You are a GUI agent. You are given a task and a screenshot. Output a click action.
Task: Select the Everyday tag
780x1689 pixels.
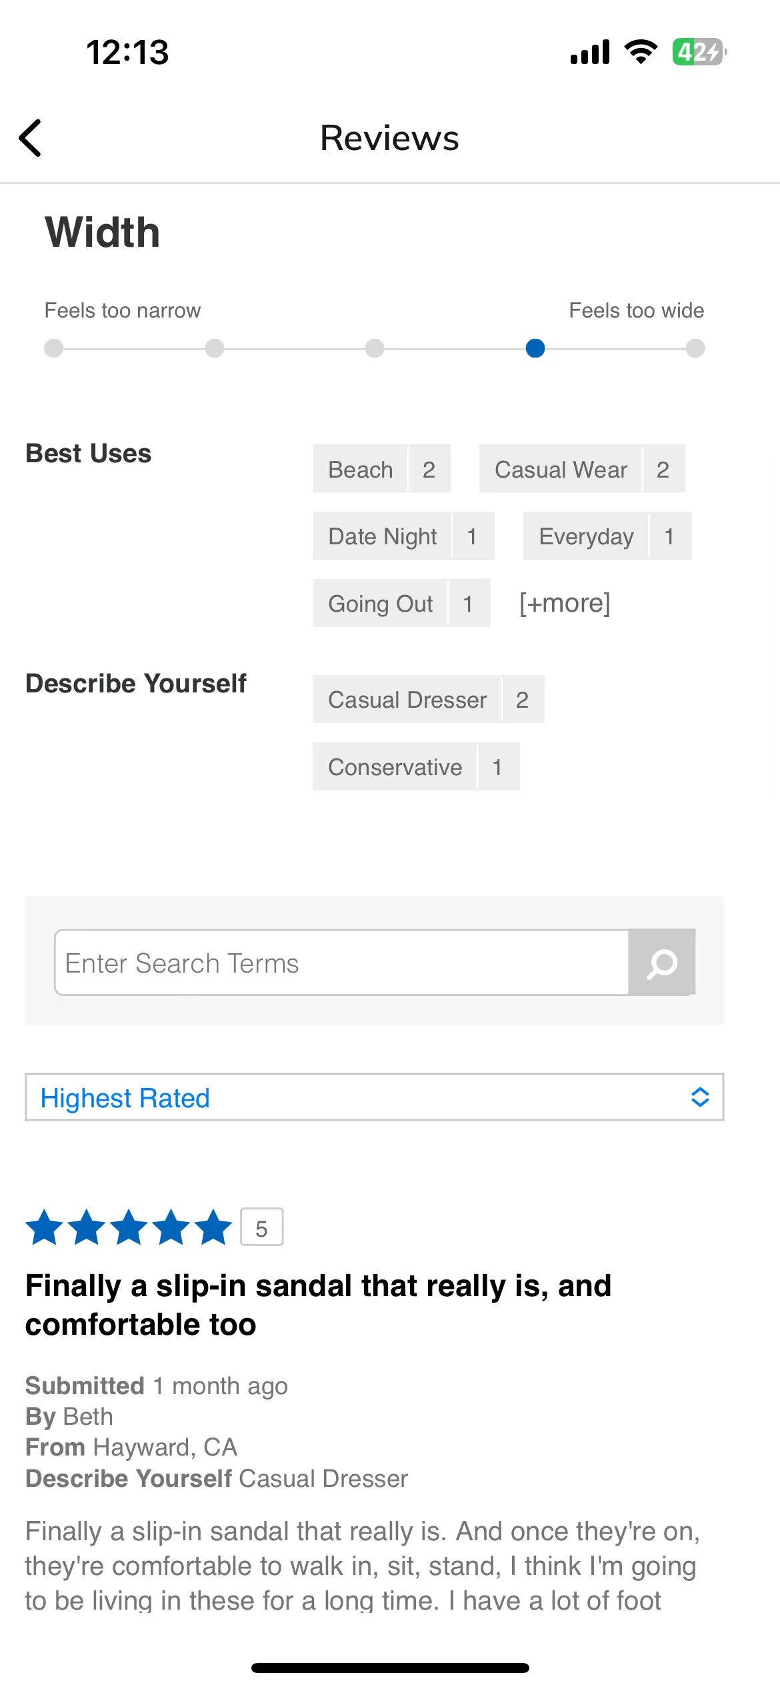pos(607,536)
